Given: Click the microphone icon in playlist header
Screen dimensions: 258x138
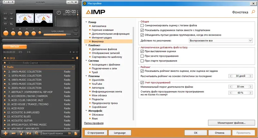Looking at the screenshot, I should pos(70,52).
